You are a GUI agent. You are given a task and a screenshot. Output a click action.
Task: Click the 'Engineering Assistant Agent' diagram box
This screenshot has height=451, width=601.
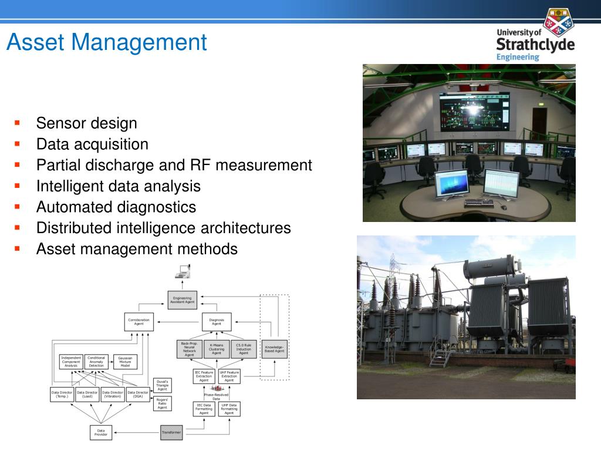click(x=183, y=300)
